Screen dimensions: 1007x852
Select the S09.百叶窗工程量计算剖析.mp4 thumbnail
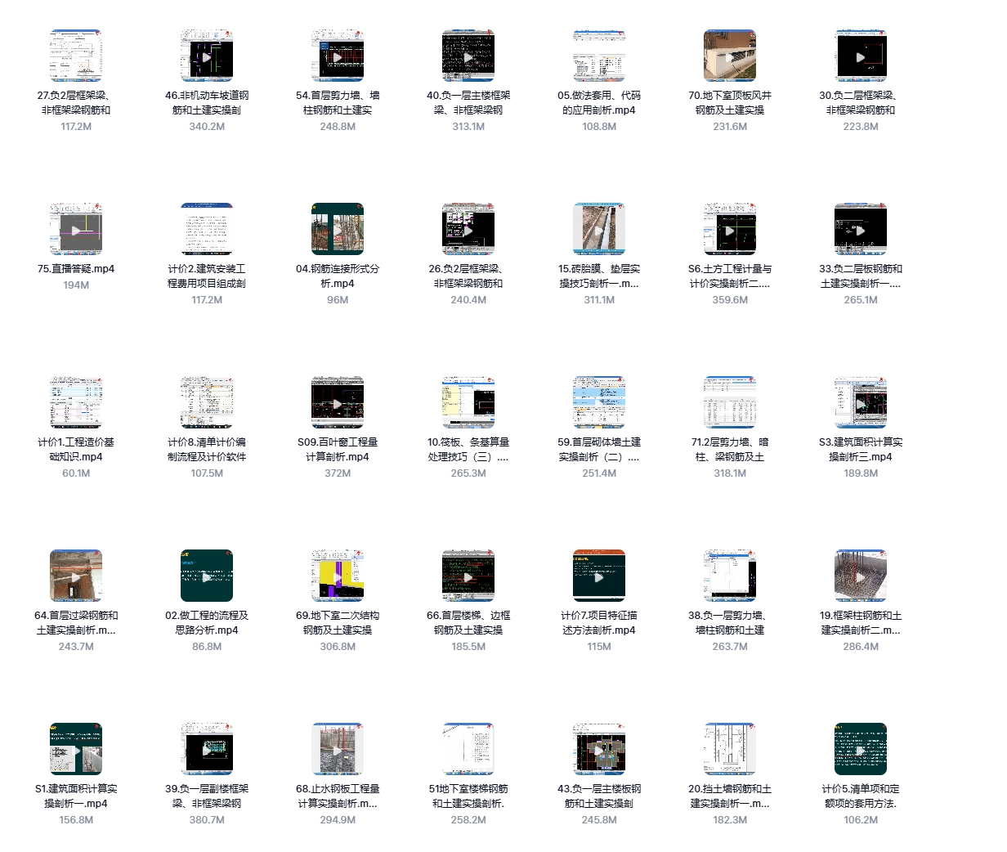coord(338,403)
